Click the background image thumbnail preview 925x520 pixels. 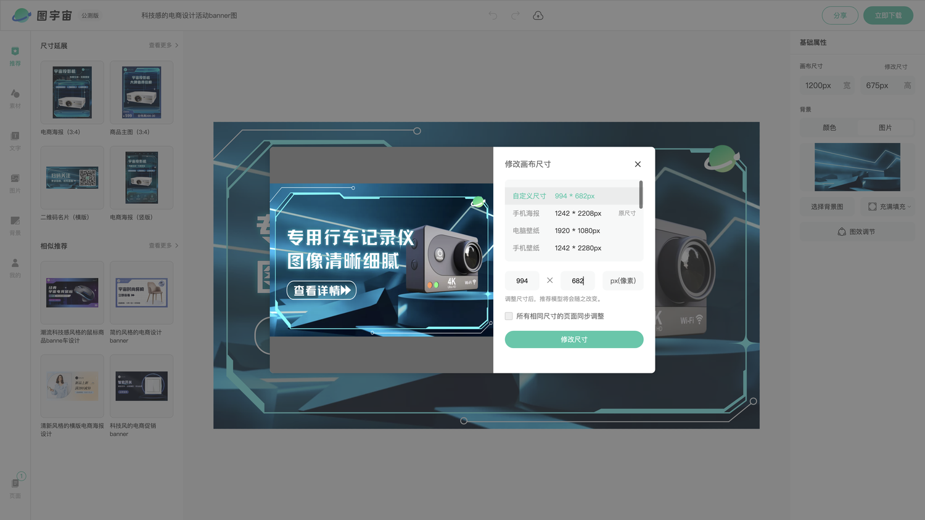coord(857,167)
